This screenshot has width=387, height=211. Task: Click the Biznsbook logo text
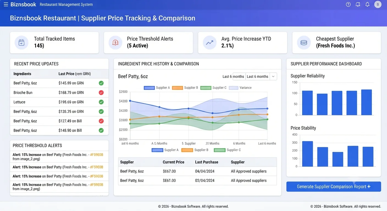pos(23,4)
